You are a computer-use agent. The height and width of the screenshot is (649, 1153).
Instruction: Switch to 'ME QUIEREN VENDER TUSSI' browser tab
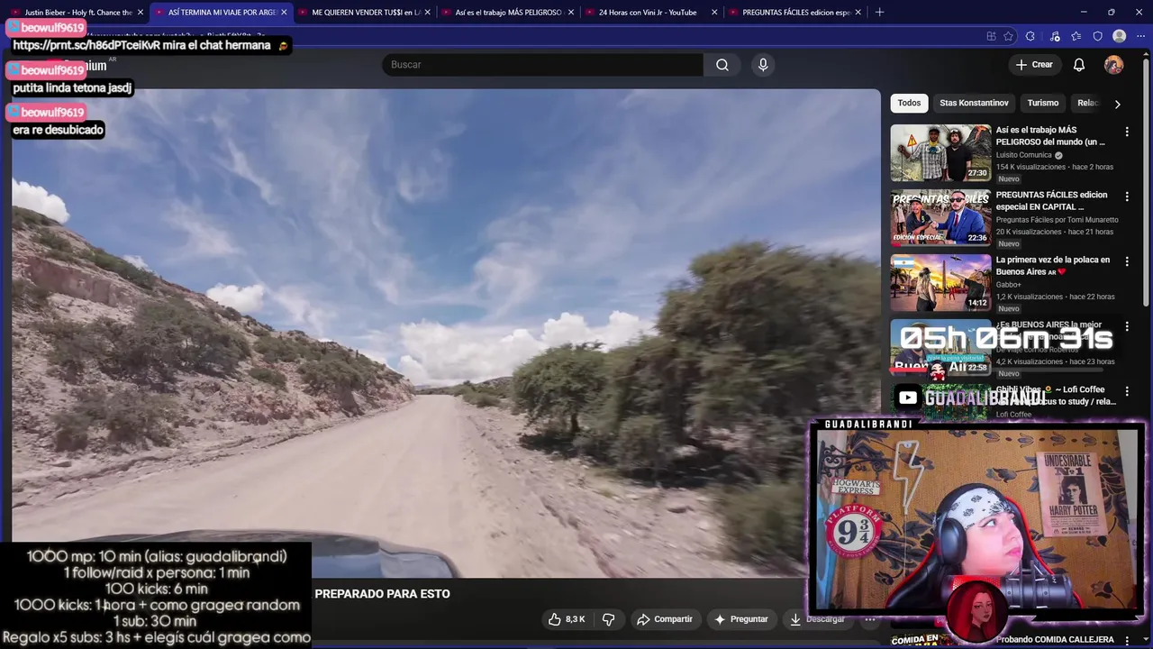click(x=363, y=13)
